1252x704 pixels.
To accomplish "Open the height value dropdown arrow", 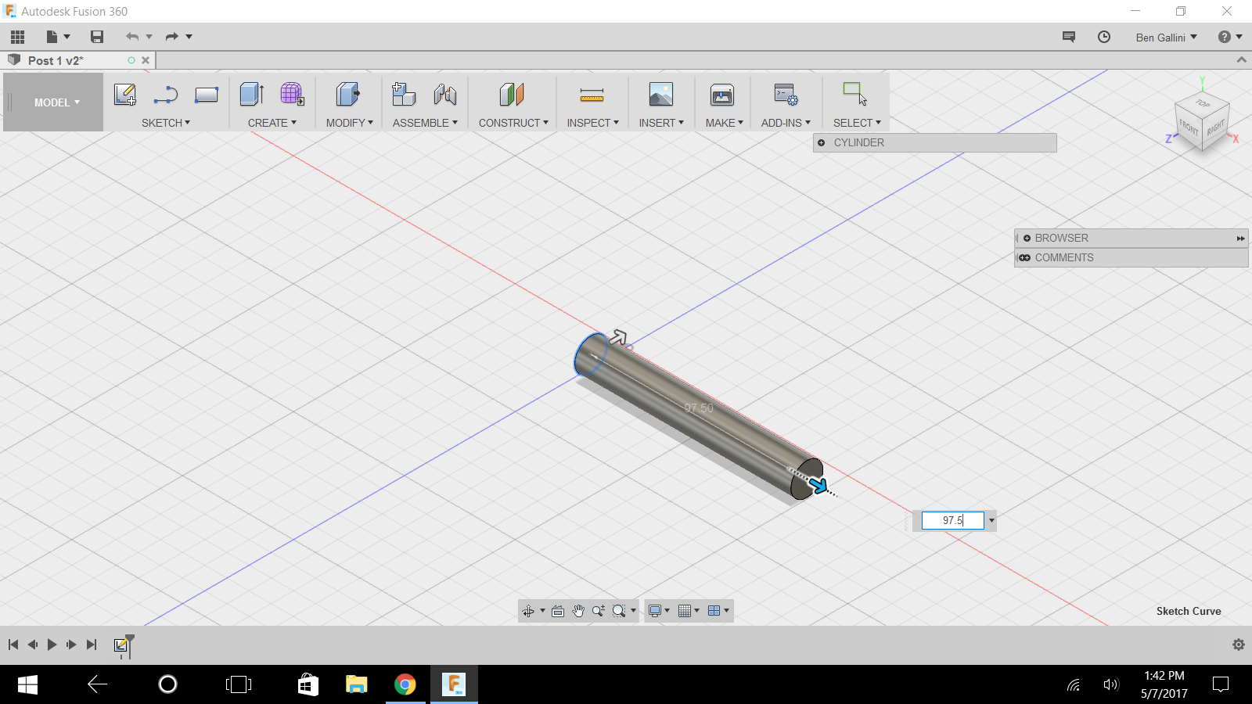I will (991, 520).
